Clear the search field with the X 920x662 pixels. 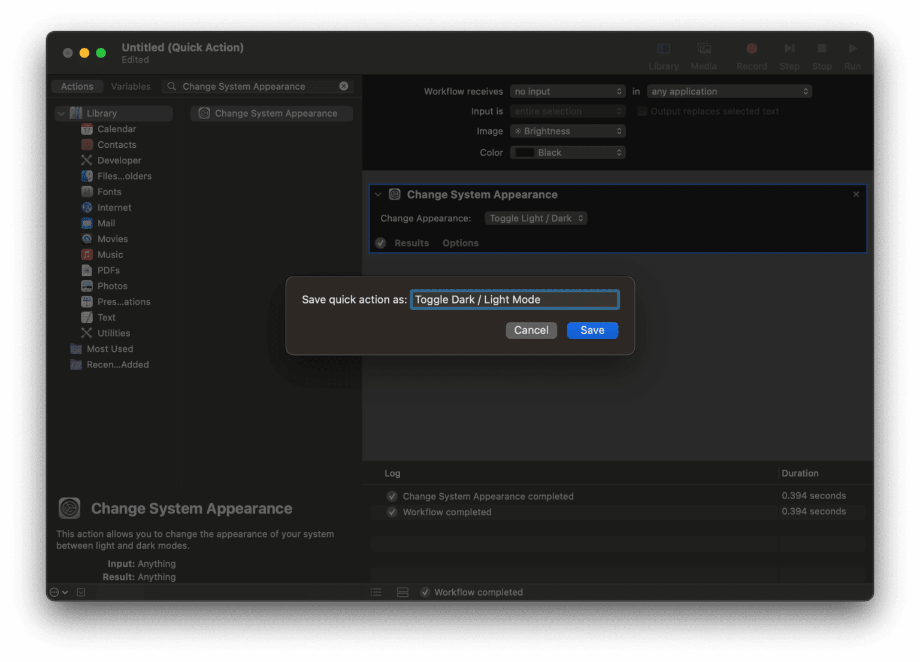pos(344,86)
